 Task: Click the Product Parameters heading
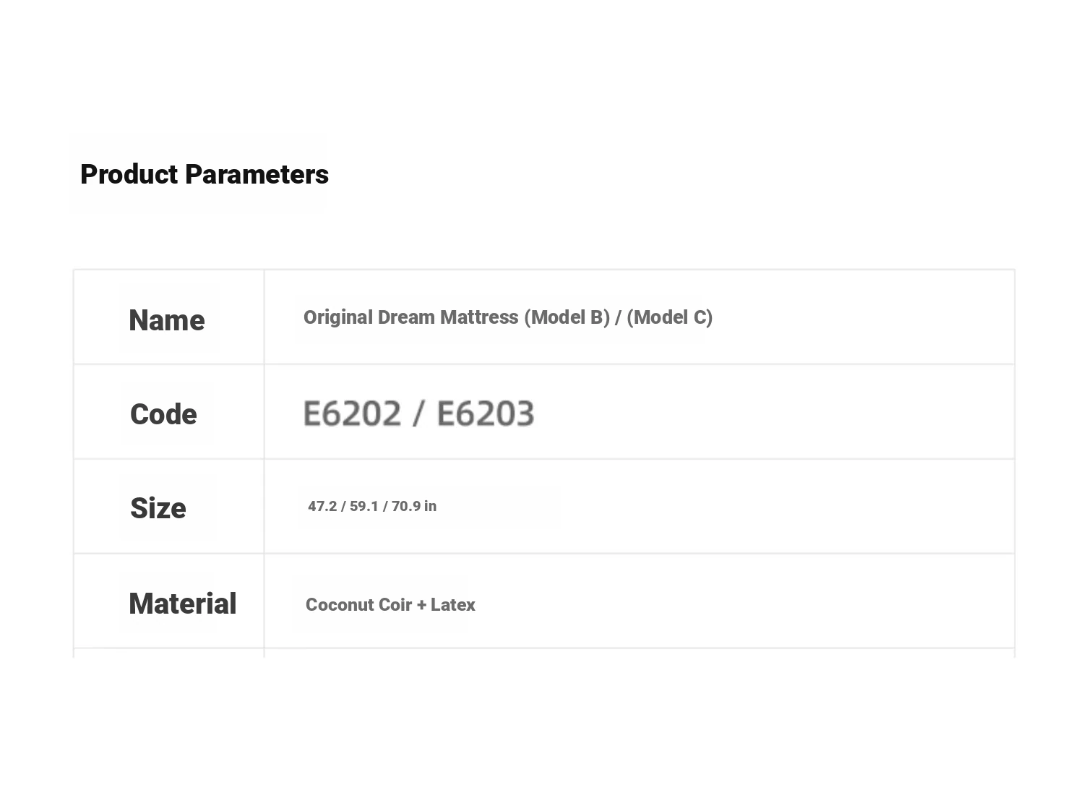coord(205,175)
